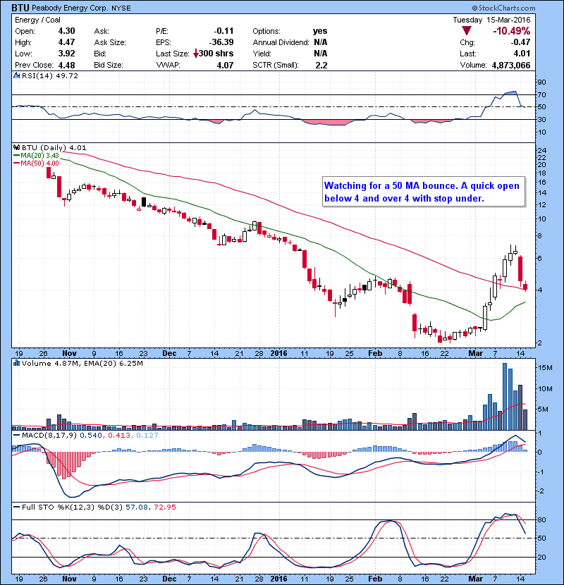564x585 pixels.
Task: Click the blue 50 MA bounce annotation box
Action: 424,192
